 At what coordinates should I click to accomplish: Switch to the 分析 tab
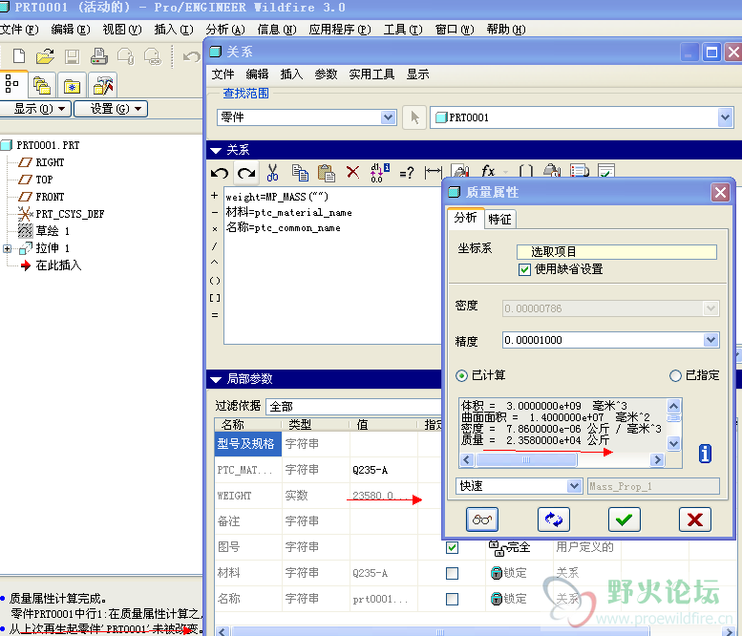tap(466, 218)
